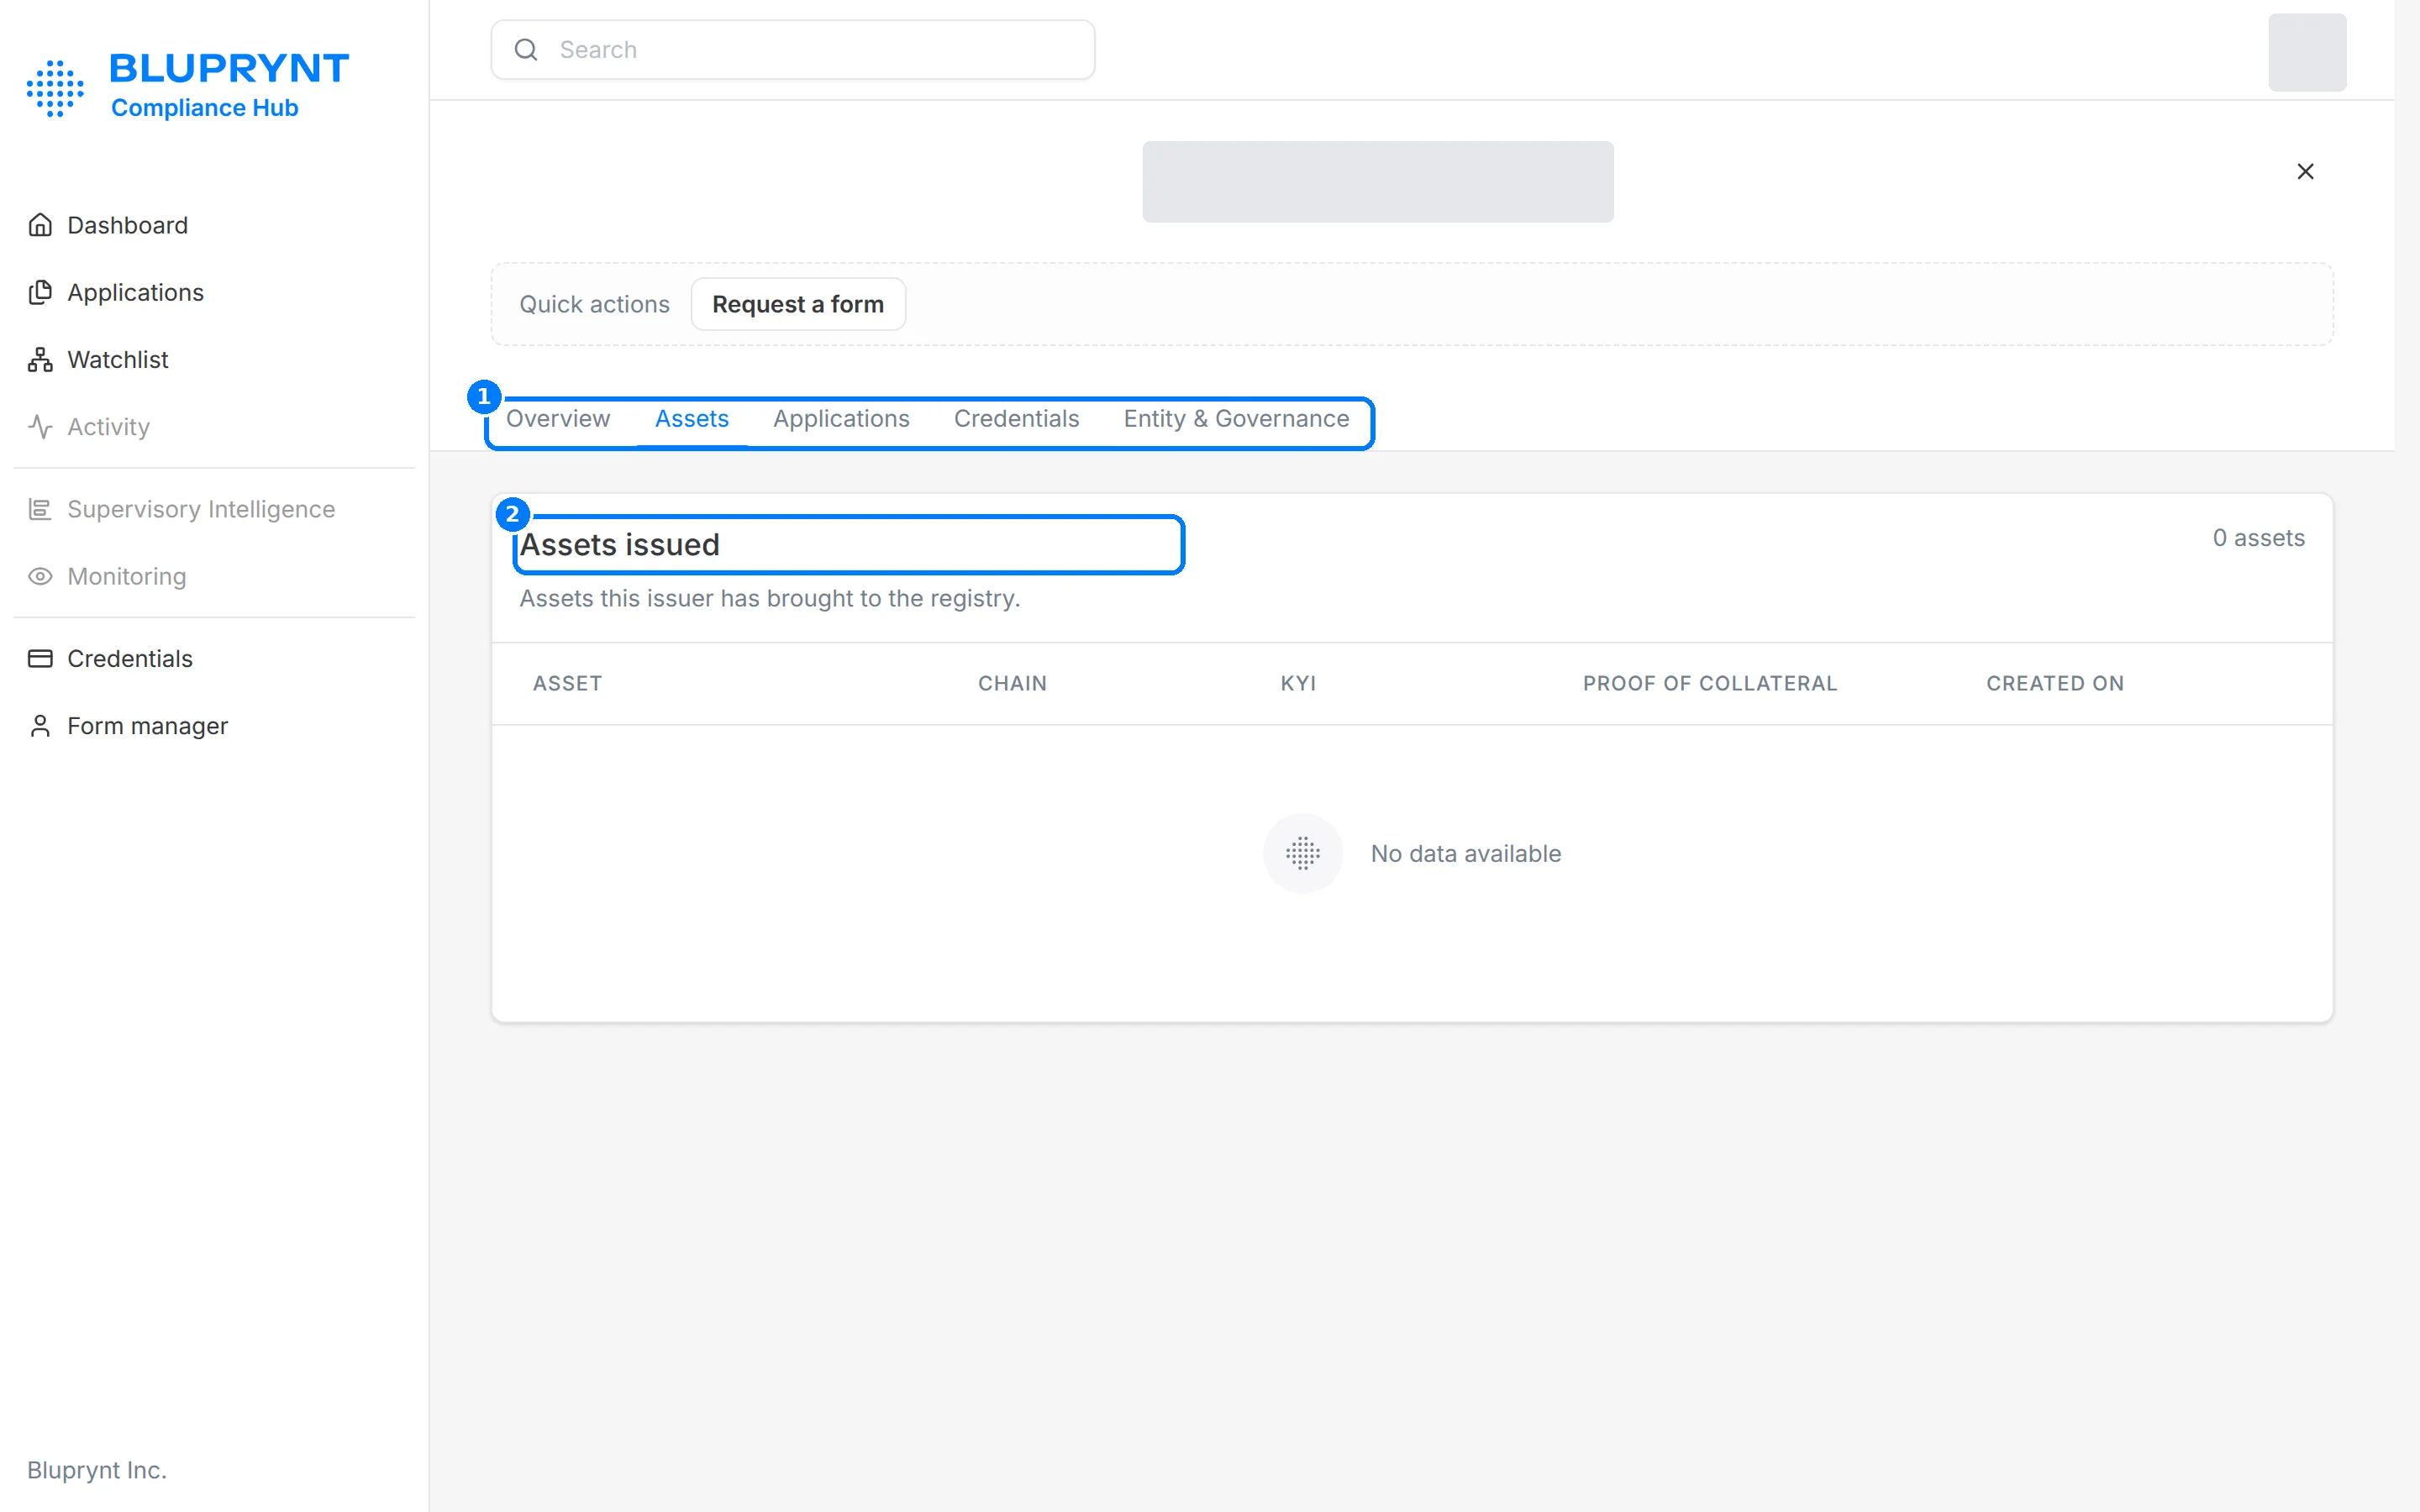Click the Activity pulse icon
Image resolution: width=2420 pixels, height=1512 pixels.
click(x=40, y=426)
